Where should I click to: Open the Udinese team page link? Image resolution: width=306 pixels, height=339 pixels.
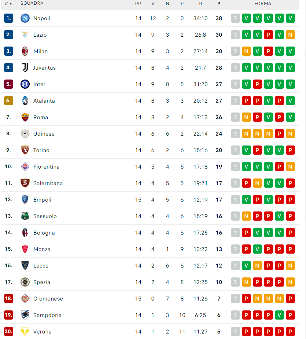(x=44, y=134)
